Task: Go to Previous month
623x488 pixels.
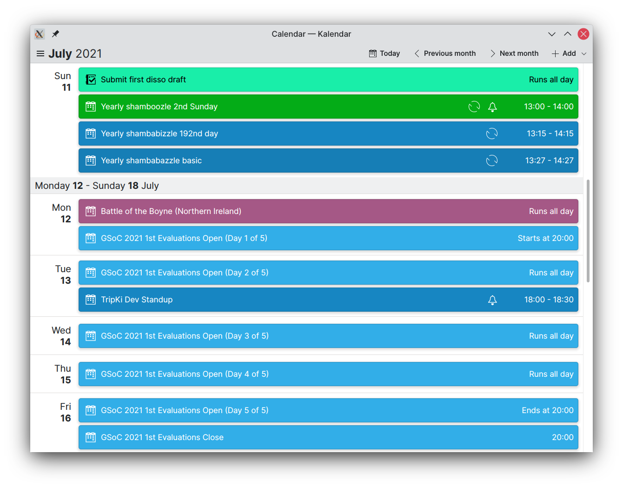Action: pyautogui.click(x=445, y=53)
